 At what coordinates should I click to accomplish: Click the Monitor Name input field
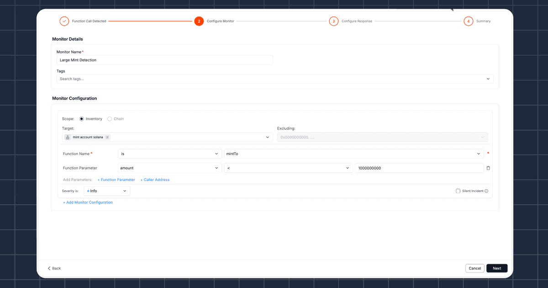pos(165,60)
